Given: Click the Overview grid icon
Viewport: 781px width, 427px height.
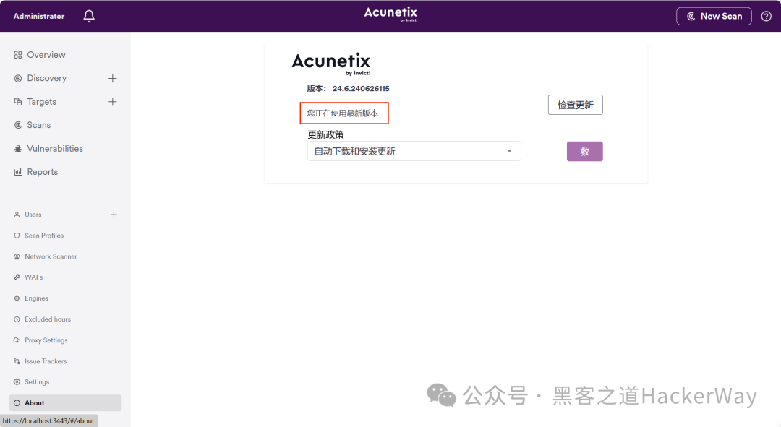Looking at the screenshot, I should point(18,55).
